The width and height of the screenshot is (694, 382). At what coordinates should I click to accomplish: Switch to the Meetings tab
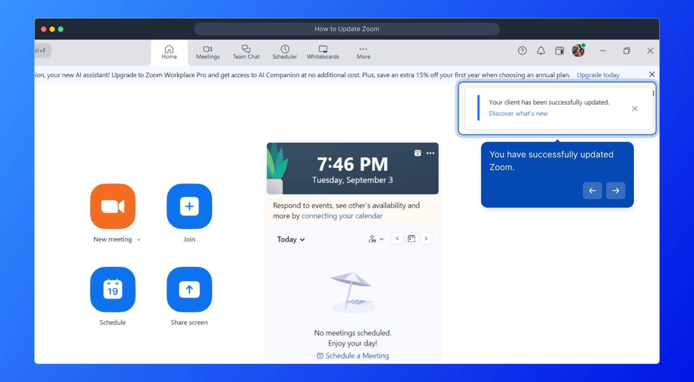point(208,52)
